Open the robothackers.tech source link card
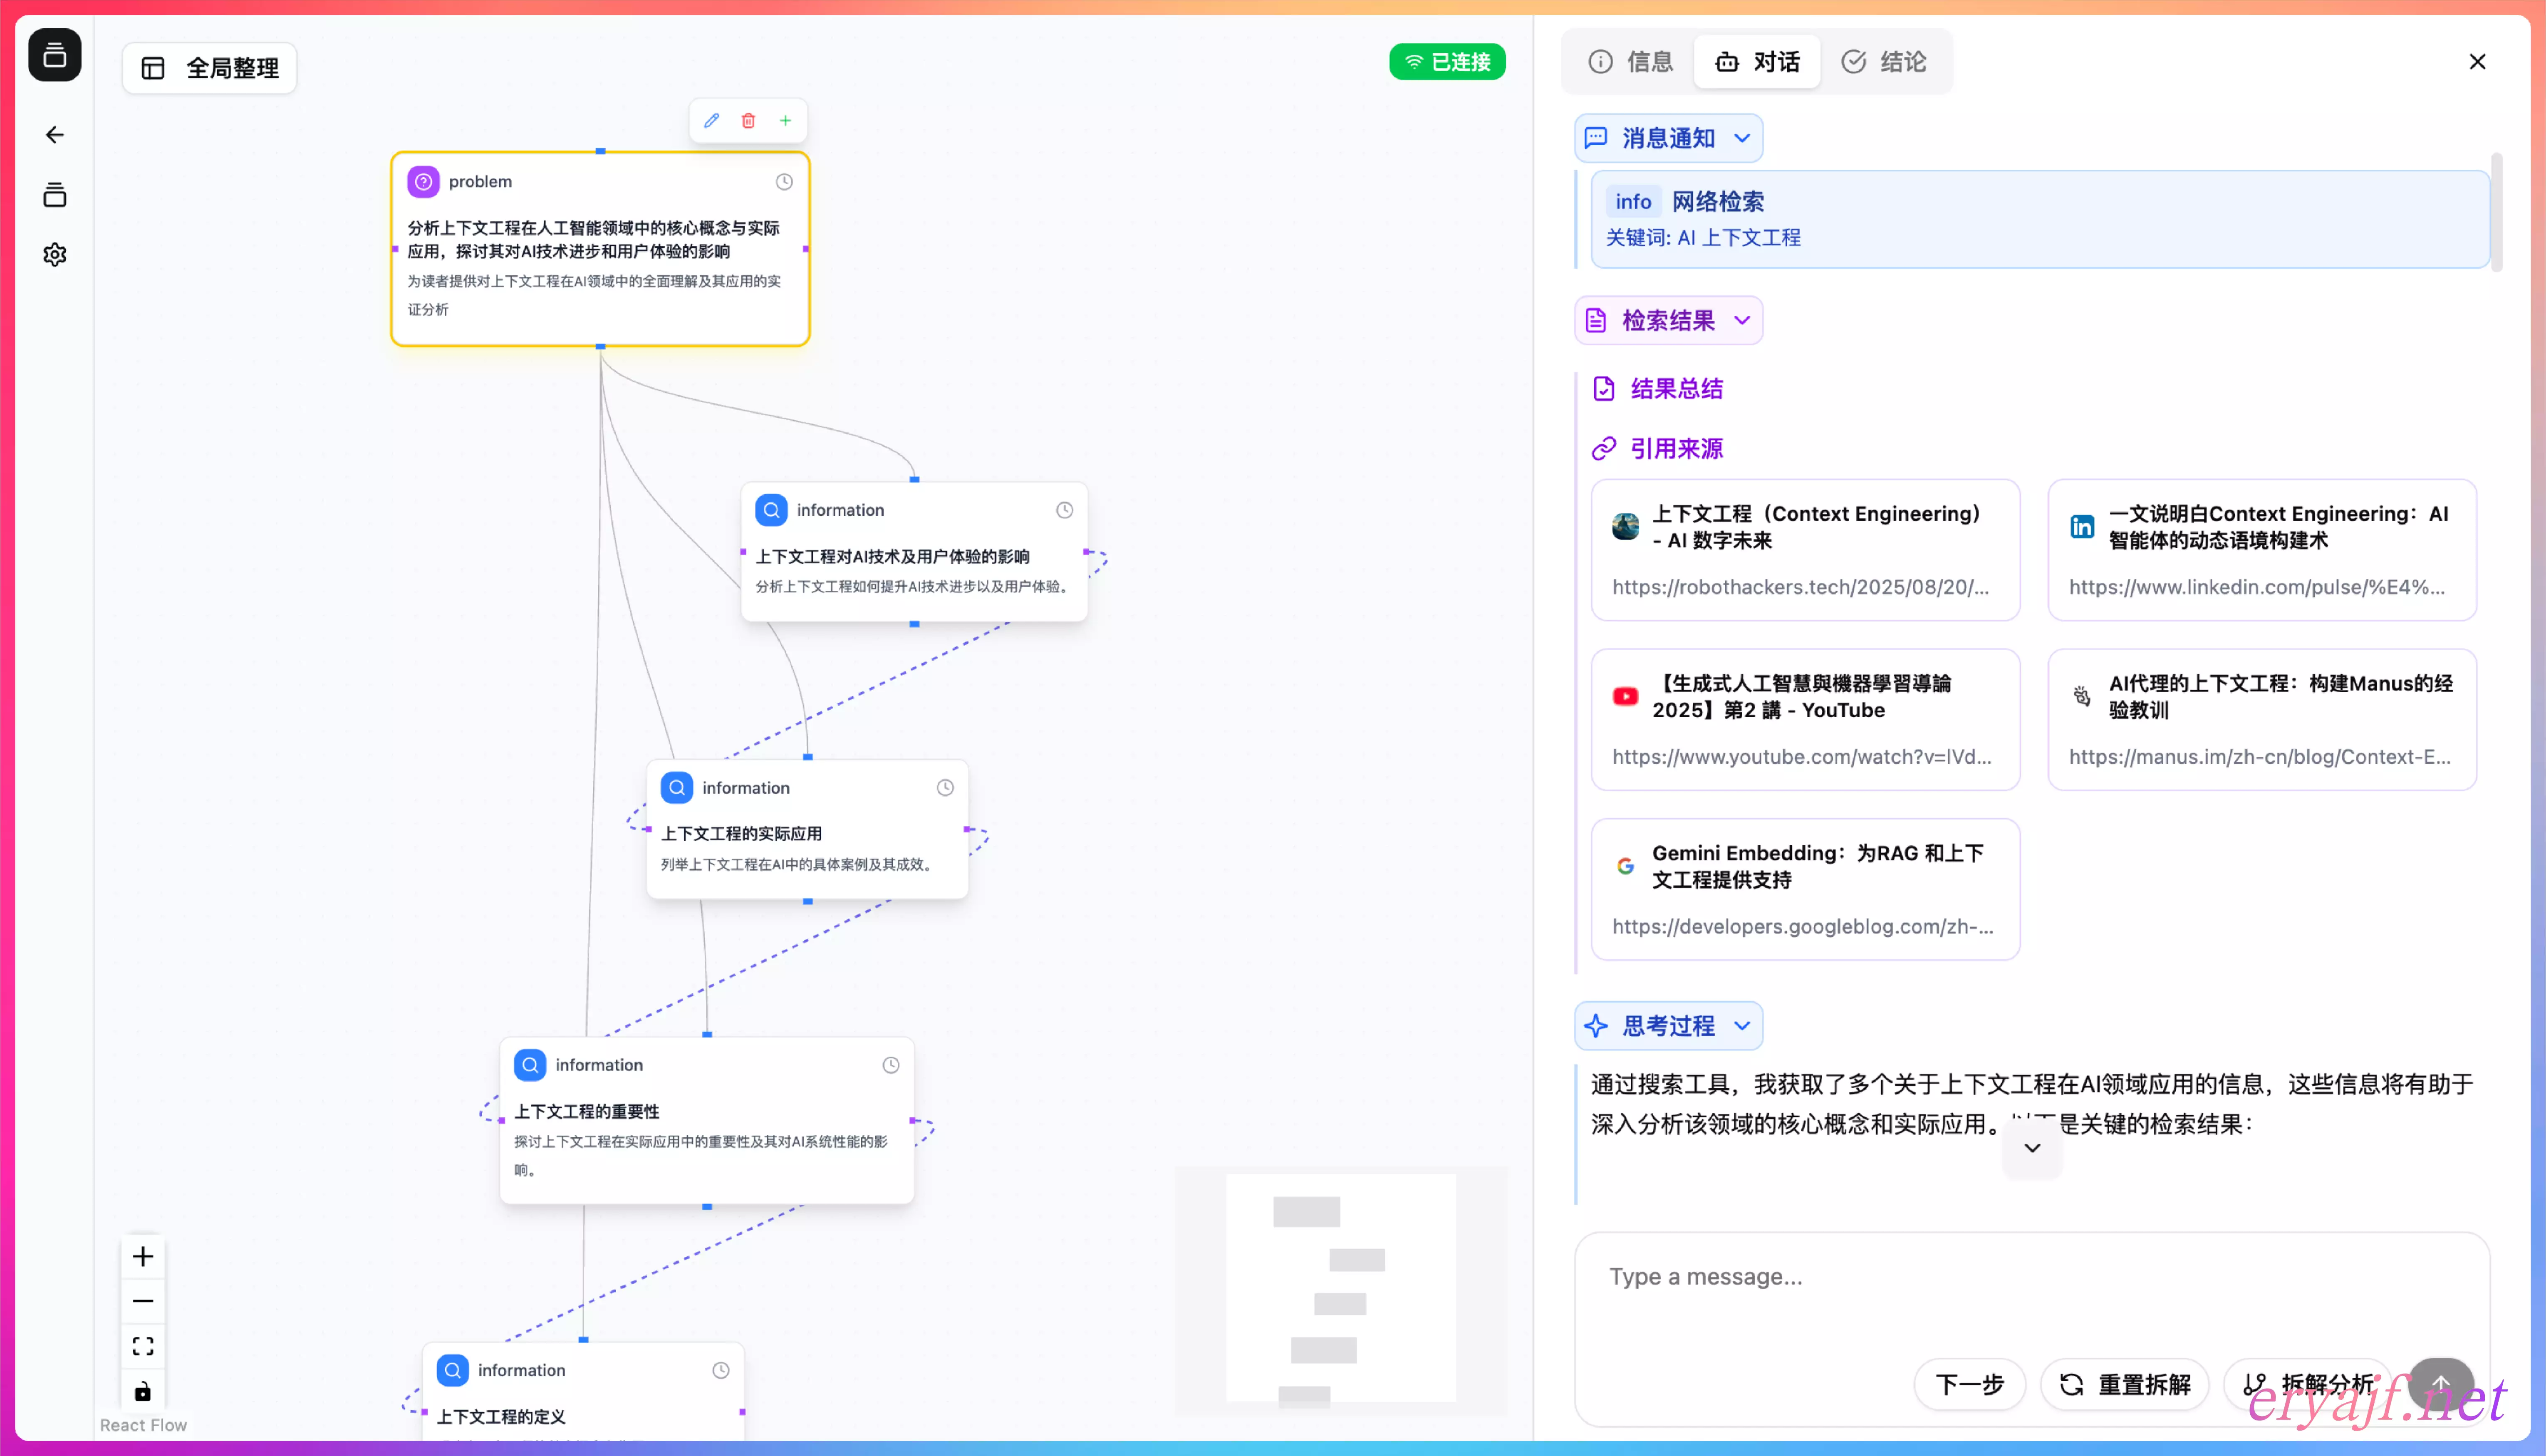This screenshot has width=2546, height=1456. [1805, 550]
